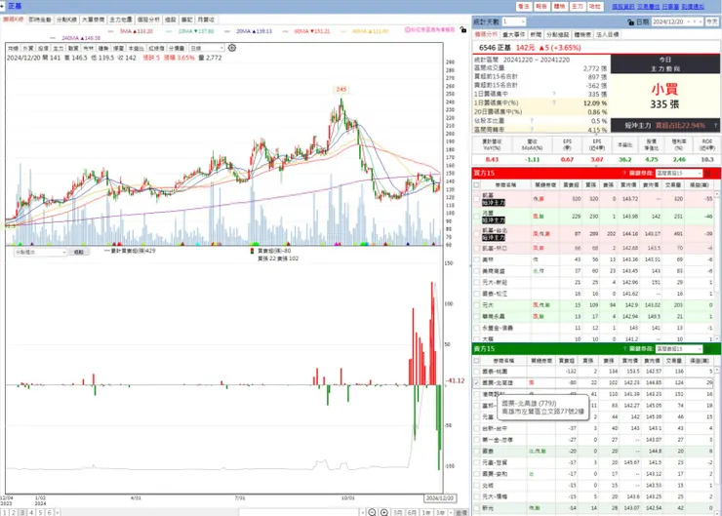Check the 台新-台中 seller row checkbox

(476, 428)
